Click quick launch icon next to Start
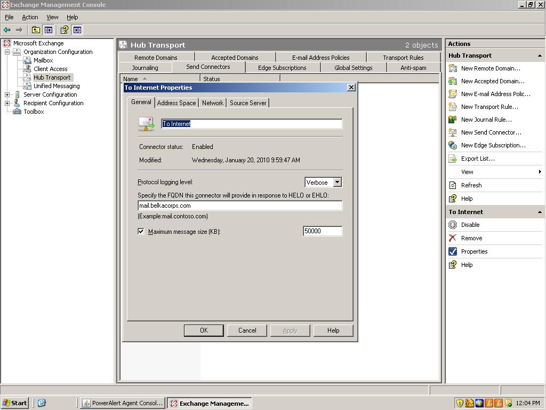The image size is (546, 410). [42, 403]
